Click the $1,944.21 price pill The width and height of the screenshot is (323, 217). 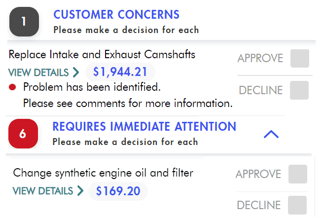pos(120,72)
